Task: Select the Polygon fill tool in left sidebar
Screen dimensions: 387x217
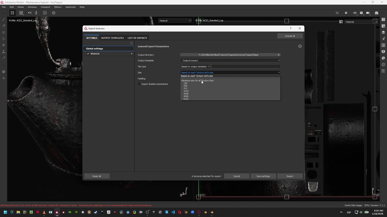Action: (x=4, y=39)
